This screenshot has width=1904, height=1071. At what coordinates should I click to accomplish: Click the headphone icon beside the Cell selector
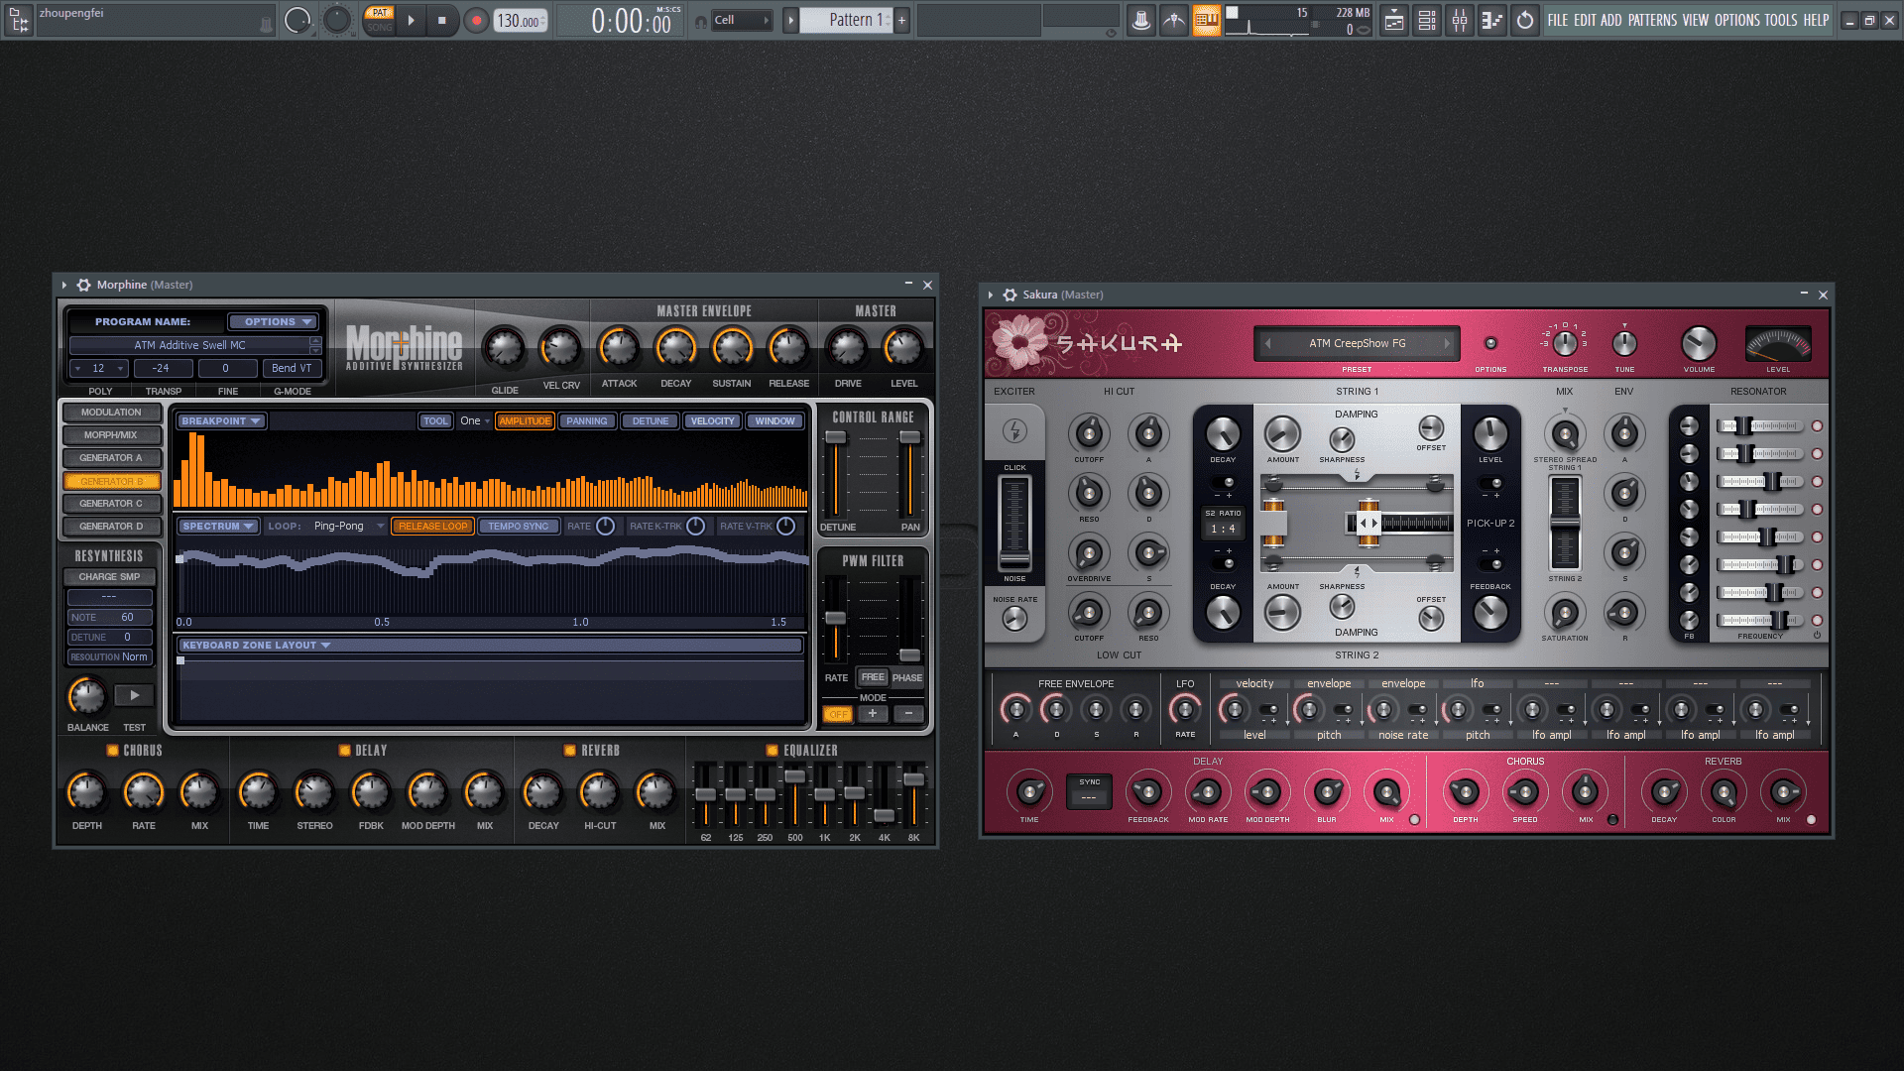[x=701, y=21]
